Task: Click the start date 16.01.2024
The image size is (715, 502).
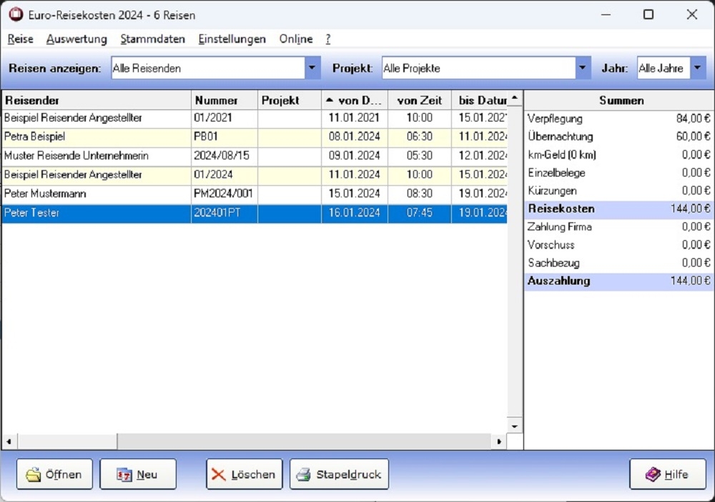Action: coord(355,213)
